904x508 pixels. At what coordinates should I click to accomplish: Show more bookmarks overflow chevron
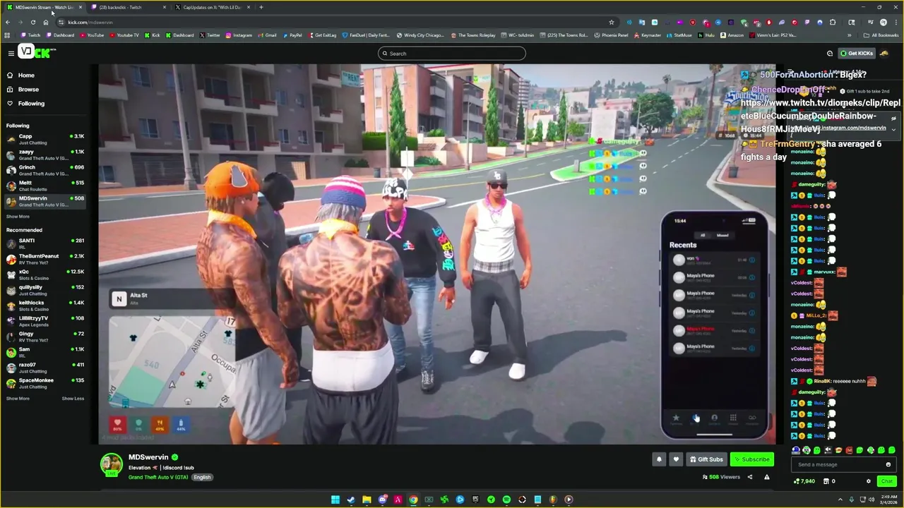[849, 35]
